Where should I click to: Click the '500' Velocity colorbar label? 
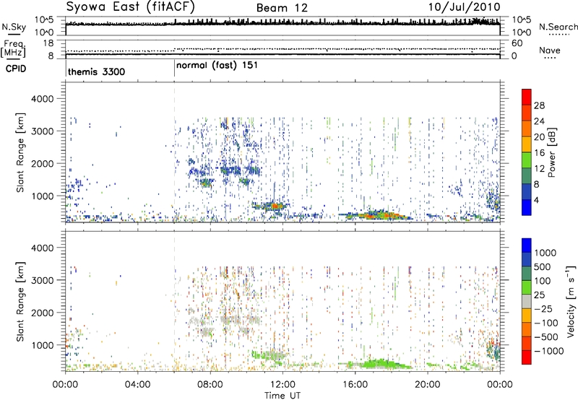coord(543,266)
